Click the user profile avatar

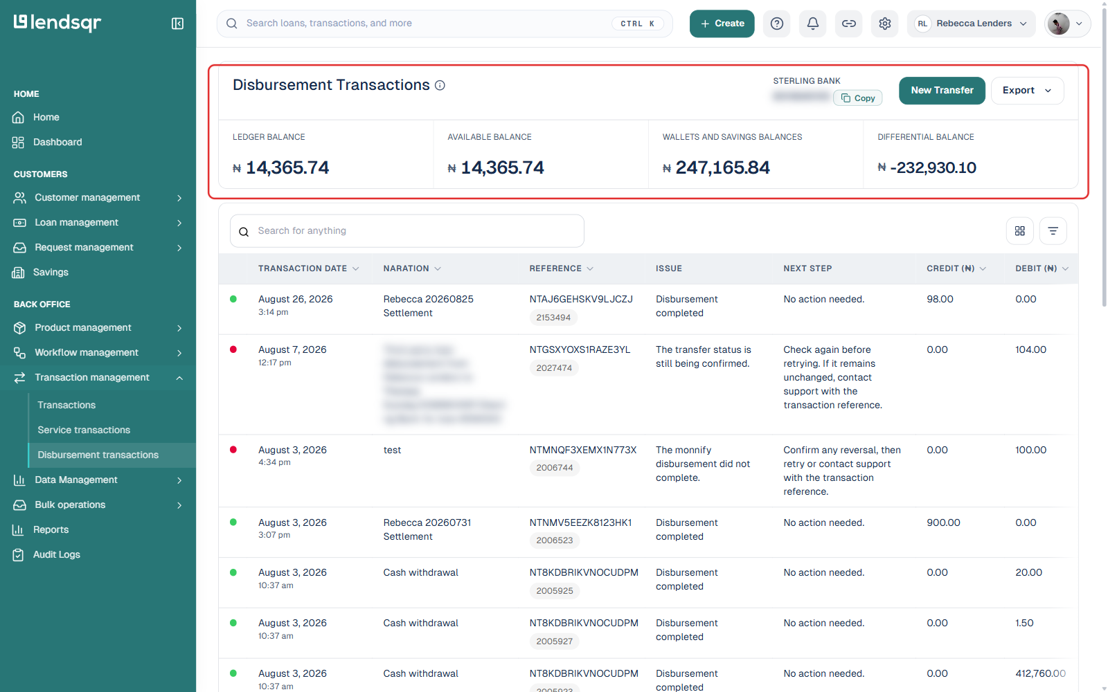click(x=1059, y=24)
